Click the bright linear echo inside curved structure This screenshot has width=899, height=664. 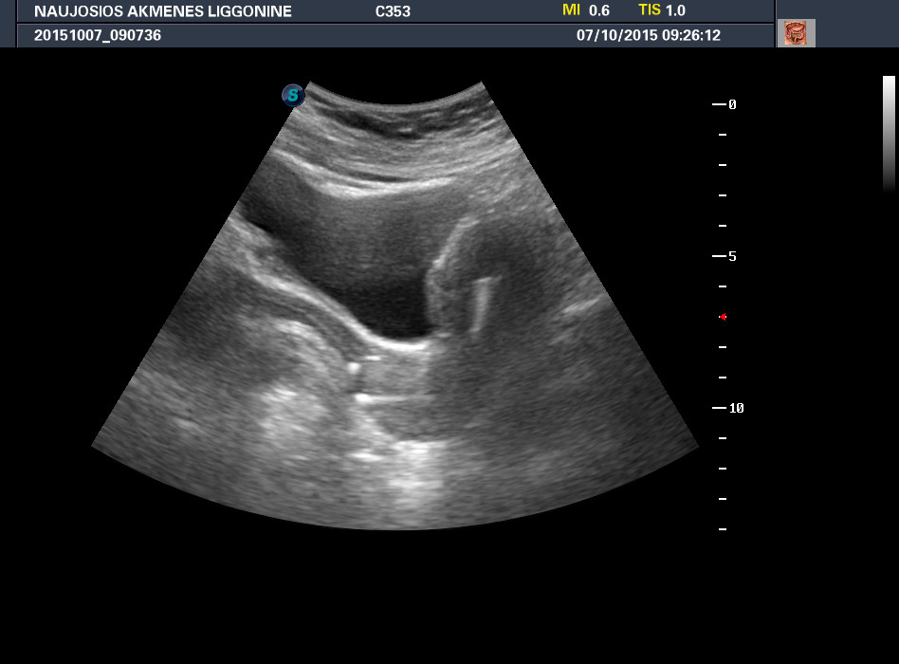click(481, 304)
